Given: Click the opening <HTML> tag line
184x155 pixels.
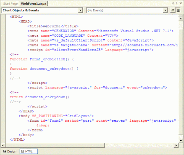Looking at the screenshot, I should (16, 17).
